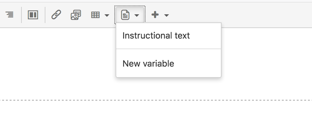Click the dashed section boundary line
The width and height of the screenshot is (312, 117).
click(156, 100)
